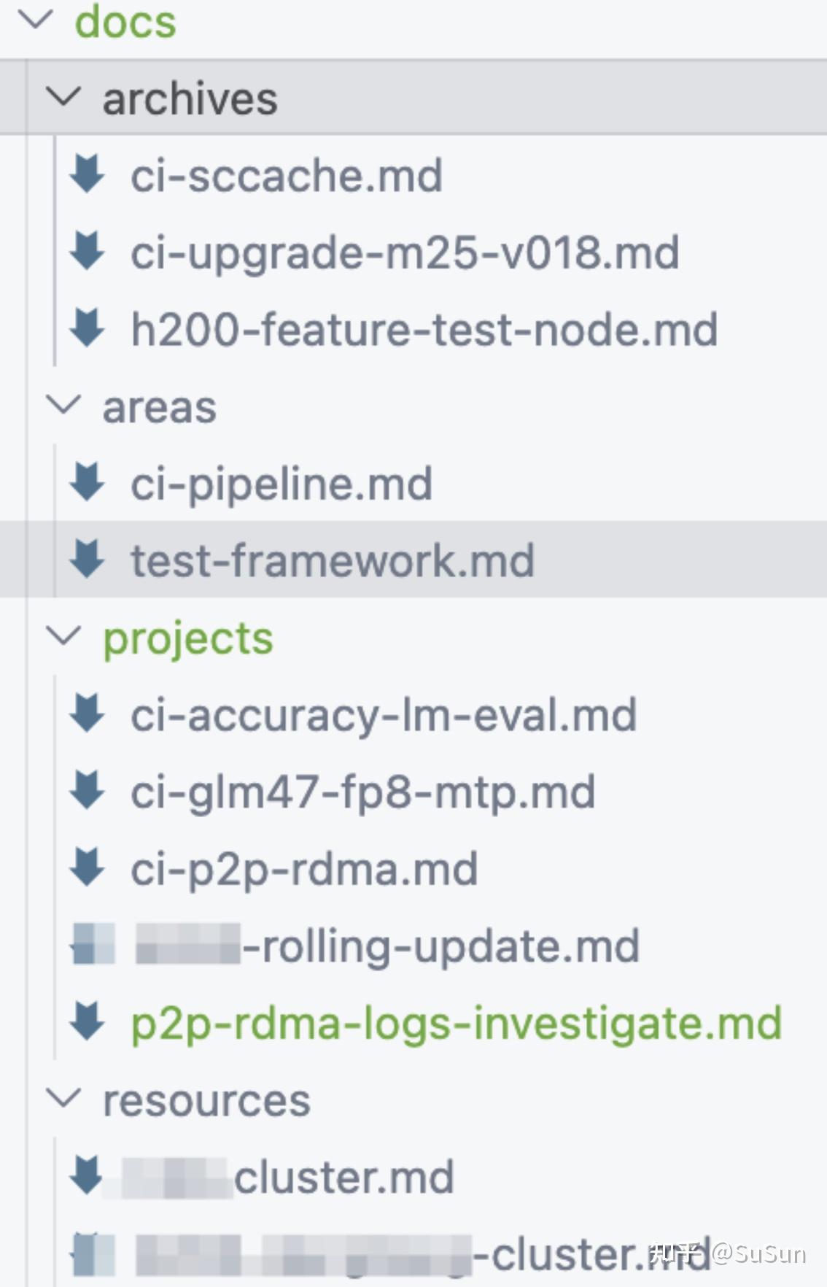The height and width of the screenshot is (1287, 827).
Task: Open the file ending in -rolling-update.md
Action: coord(388,946)
